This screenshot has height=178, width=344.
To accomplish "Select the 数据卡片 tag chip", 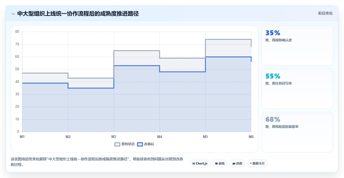I will pyautogui.click(x=257, y=163).
